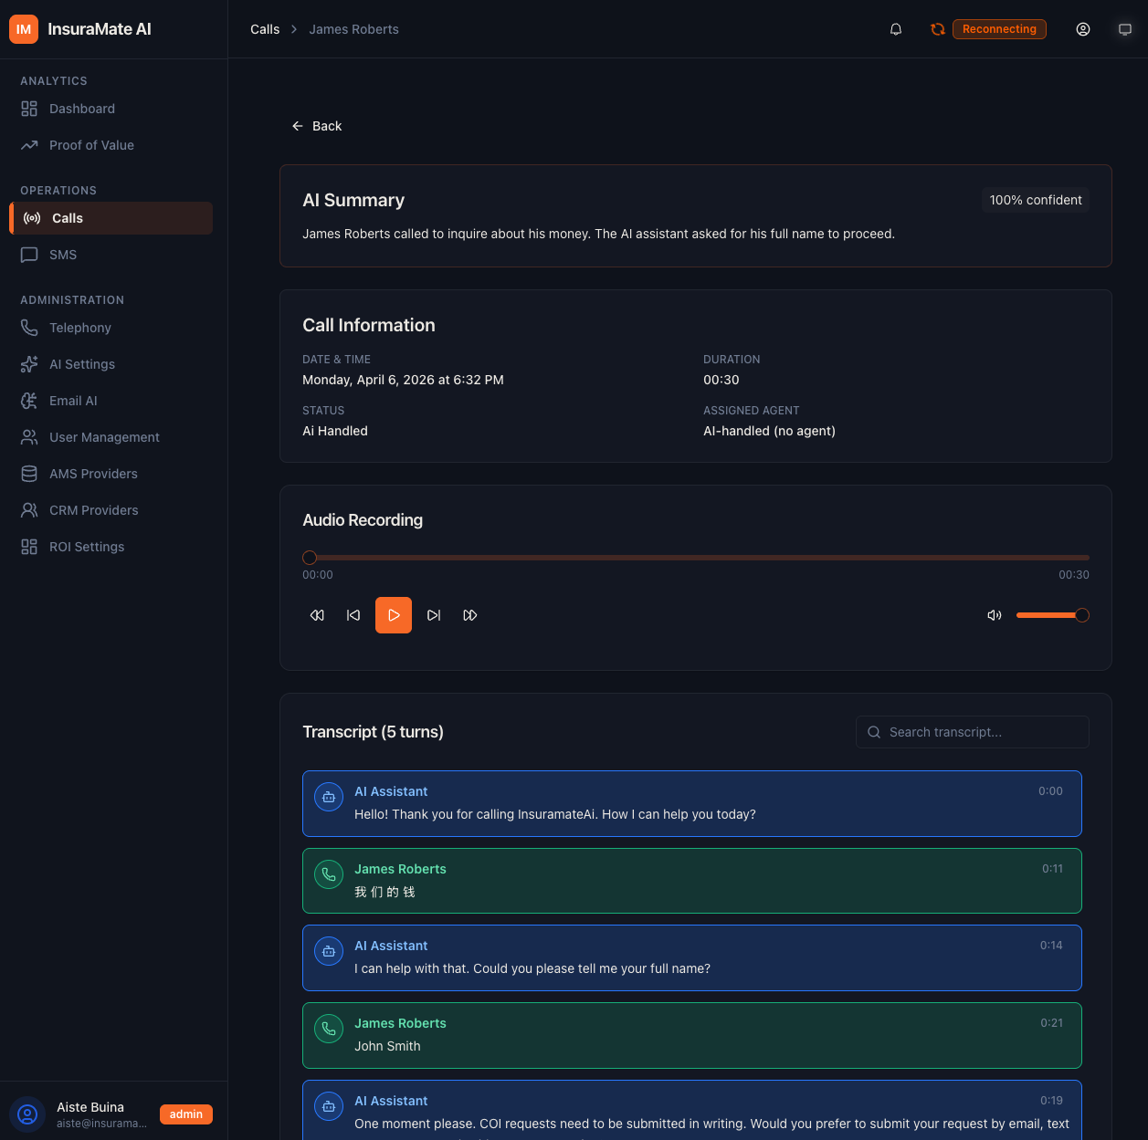The image size is (1148, 1140).
Task: Skip to next marker in the recording
Action: point(434,614)
